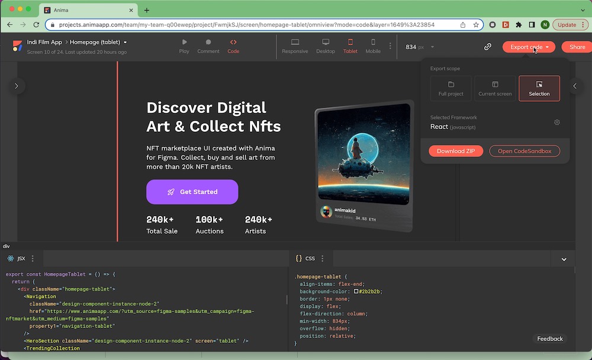Image resolution: width=592 pixels, height=360 pixels.
Task: Open the Comment mode icon
Action: coord(208,43)
